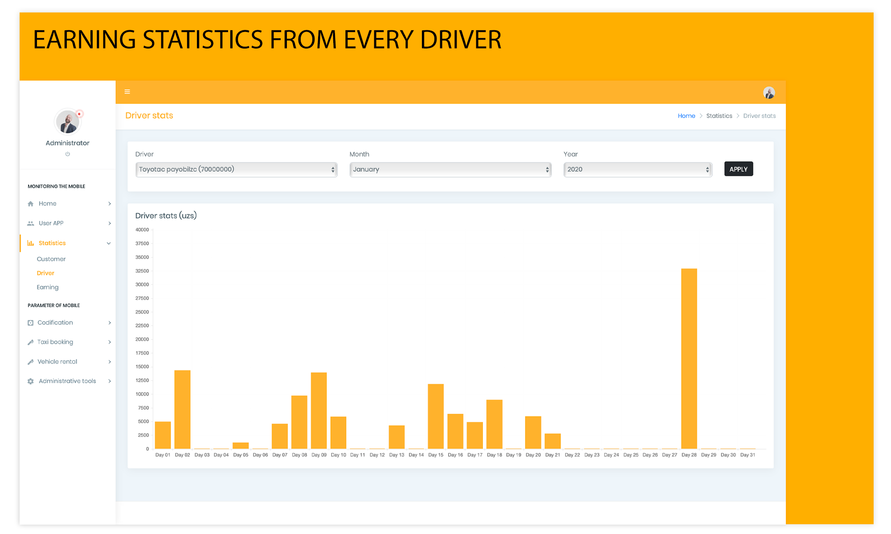The height and width of the screenshot is (534, 891).
Task: Click the Codification icon
Action: [x=31, y=323]
